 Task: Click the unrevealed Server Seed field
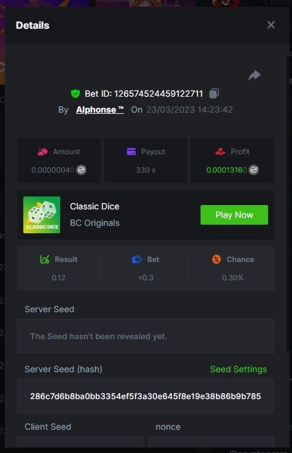145,336
